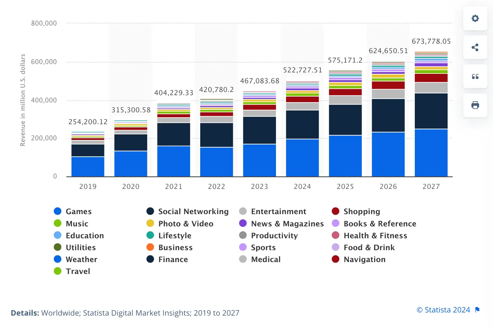Click the Health & Fitness legend label
This screenshot has height=331, width=493.
tap(376, 235)
